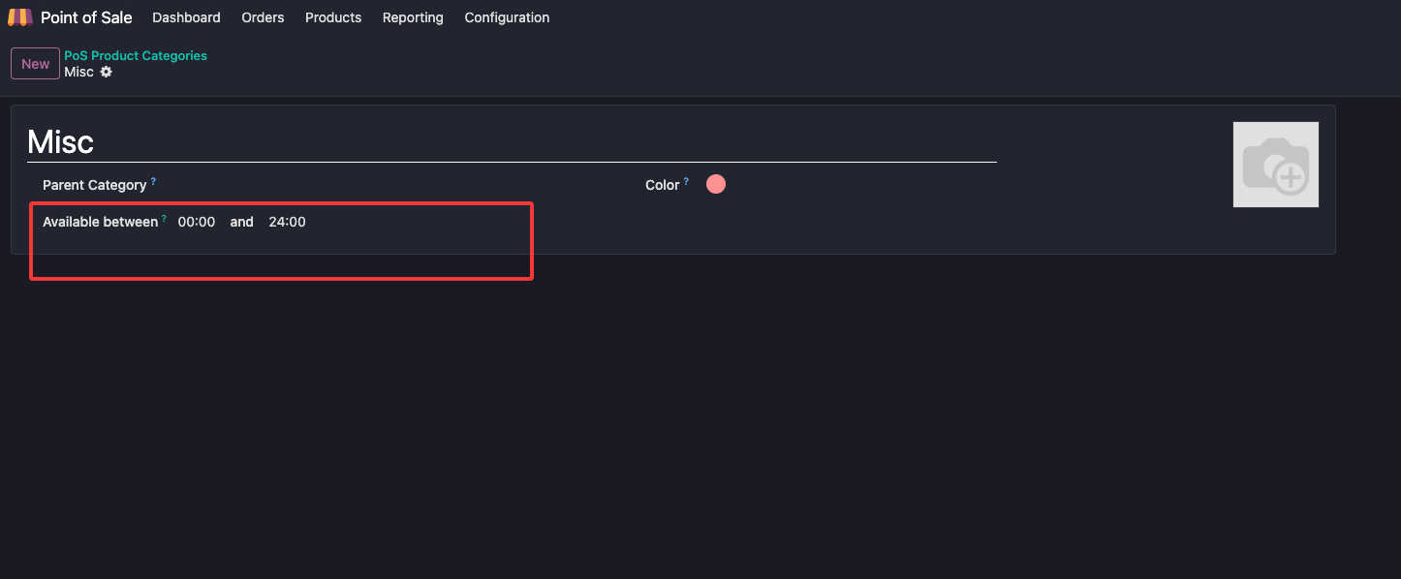The width and height of the screenshot is (1401, 579).
Task: Click the Point of Sale brand title
Action: coord(86,17)
